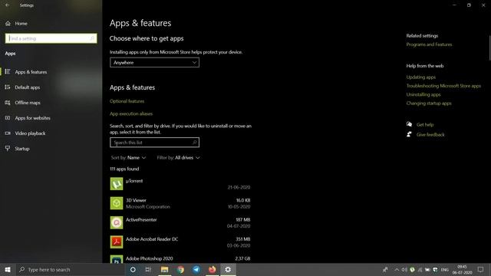Open the Sort by Name dropdown

click(x=128, y=158)
